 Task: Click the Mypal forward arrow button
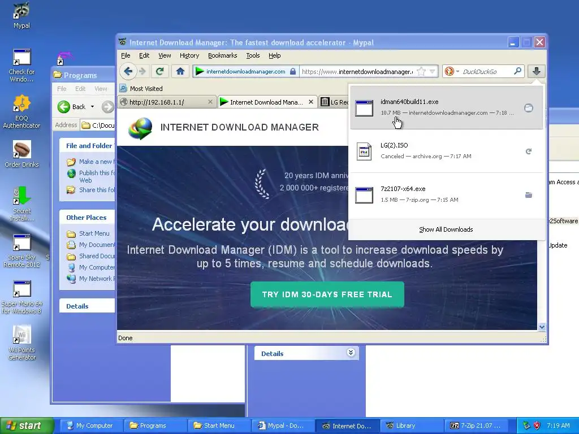[142, 71]
